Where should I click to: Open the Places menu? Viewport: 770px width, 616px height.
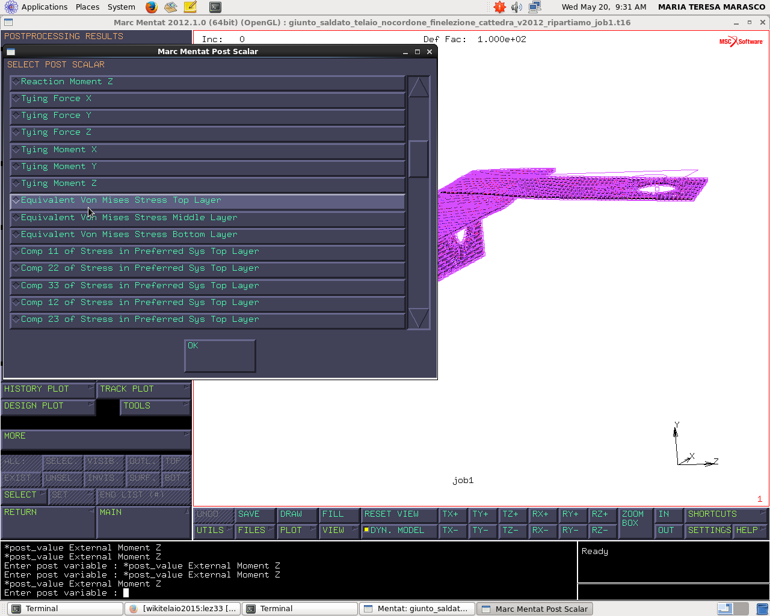tap(87, 7)
